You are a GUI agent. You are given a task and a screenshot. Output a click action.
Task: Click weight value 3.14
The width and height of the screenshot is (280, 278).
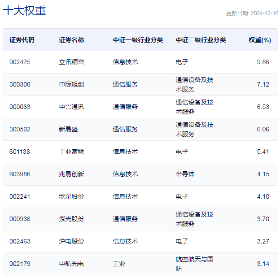pyautogui.click(x=263, y=264)
